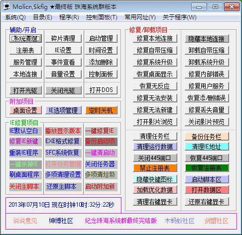Click 备份启动项 in IE repair section

pos(101,142)
